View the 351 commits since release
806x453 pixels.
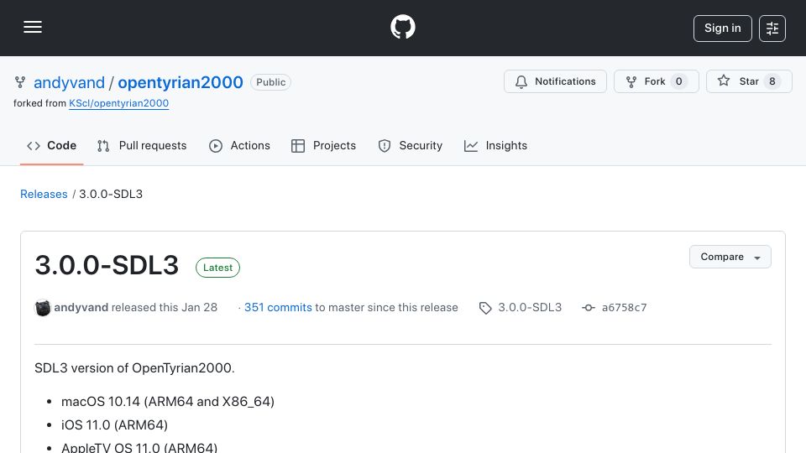click(x=278, y=308)
